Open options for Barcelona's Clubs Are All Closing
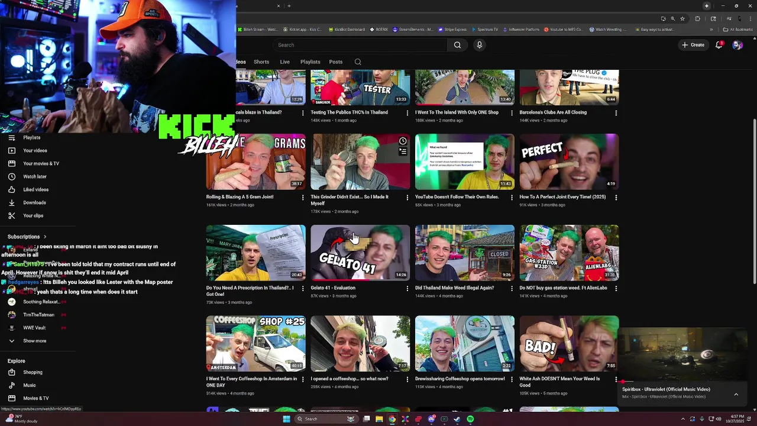 pyautogui.click(x=616, y=112)
